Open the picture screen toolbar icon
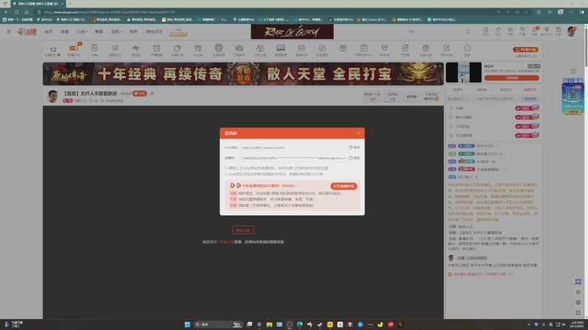The image size is (588, 330). (281, 48)
